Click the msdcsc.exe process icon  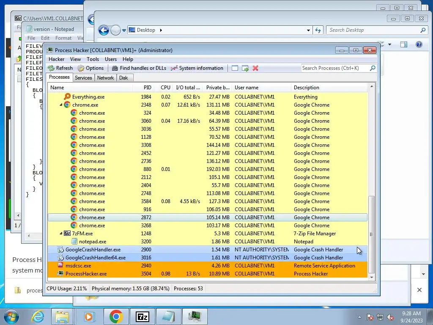pos(60,265)
